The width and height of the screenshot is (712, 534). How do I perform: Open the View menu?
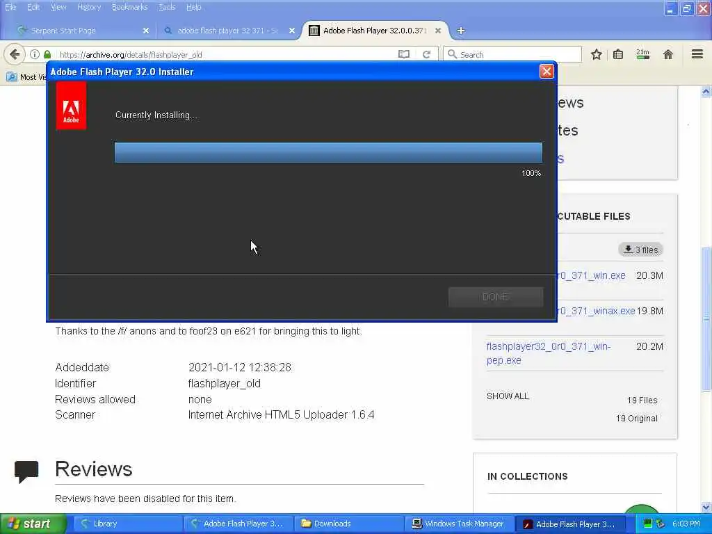tap(58, 7)
